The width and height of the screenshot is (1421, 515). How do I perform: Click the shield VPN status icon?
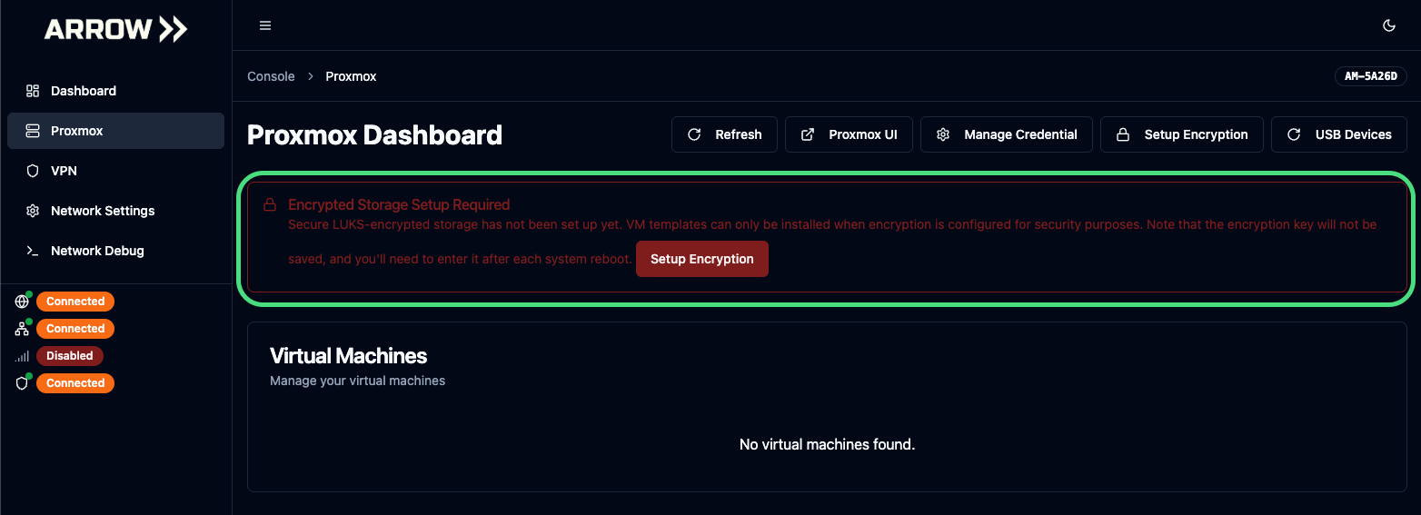(x=23, y=383)
